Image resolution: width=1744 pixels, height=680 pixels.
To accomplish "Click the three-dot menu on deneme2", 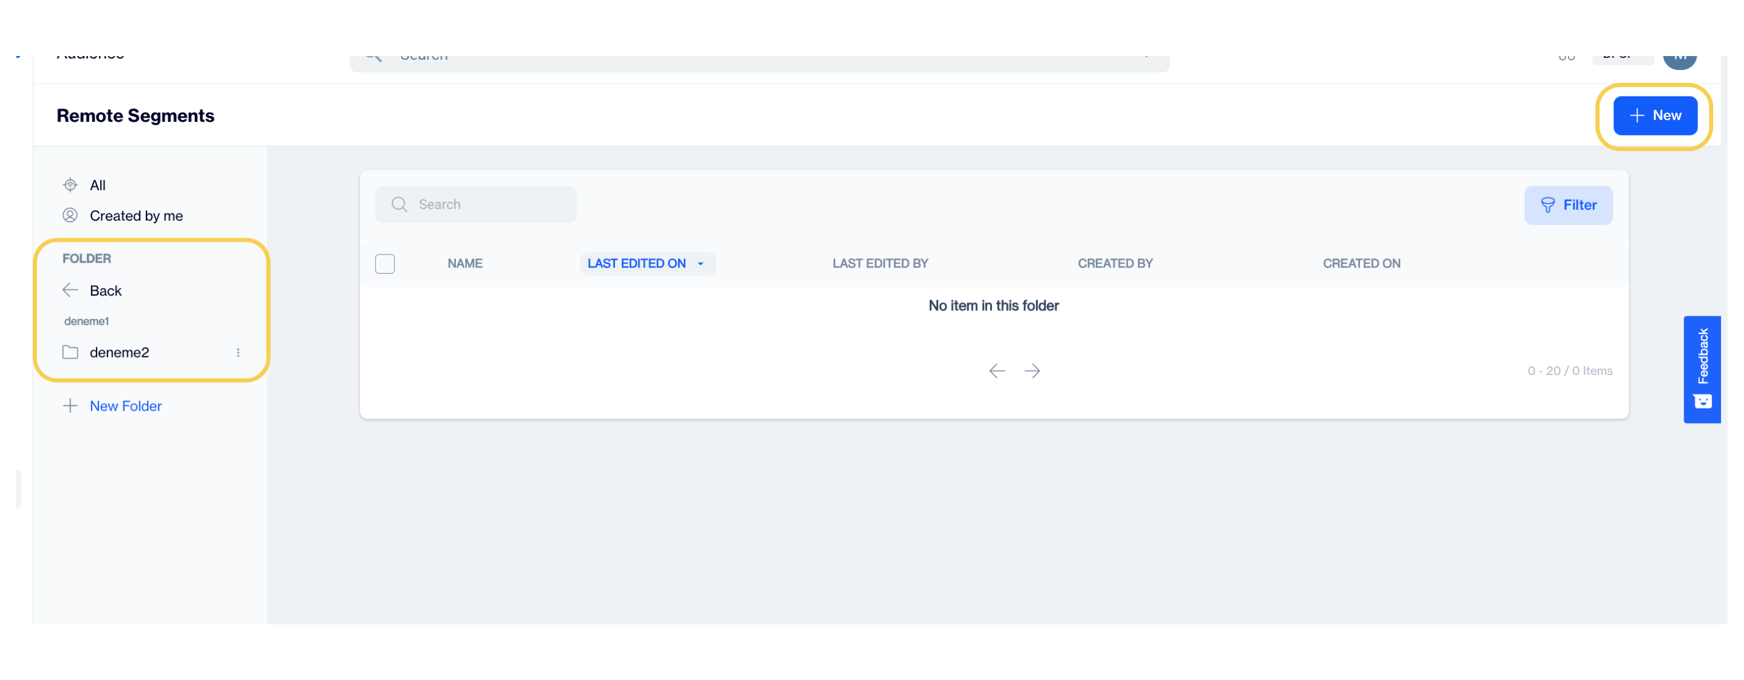I will coord(237,352).
